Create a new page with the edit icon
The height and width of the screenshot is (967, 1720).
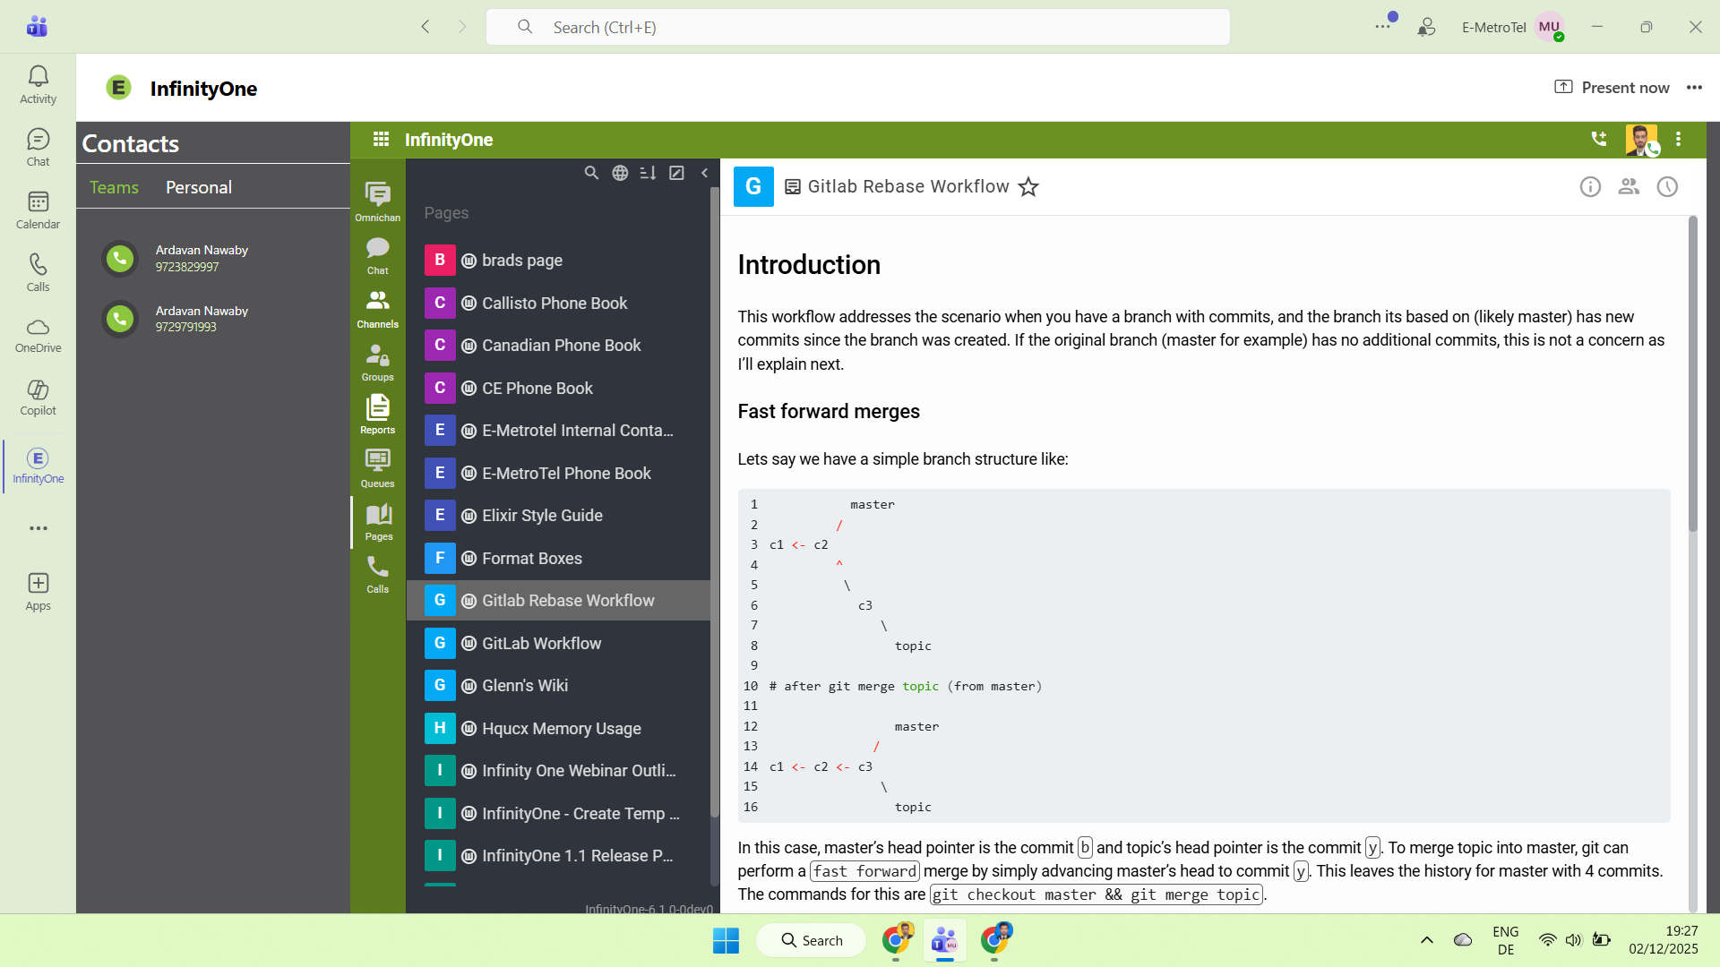(x=676, y=173)
